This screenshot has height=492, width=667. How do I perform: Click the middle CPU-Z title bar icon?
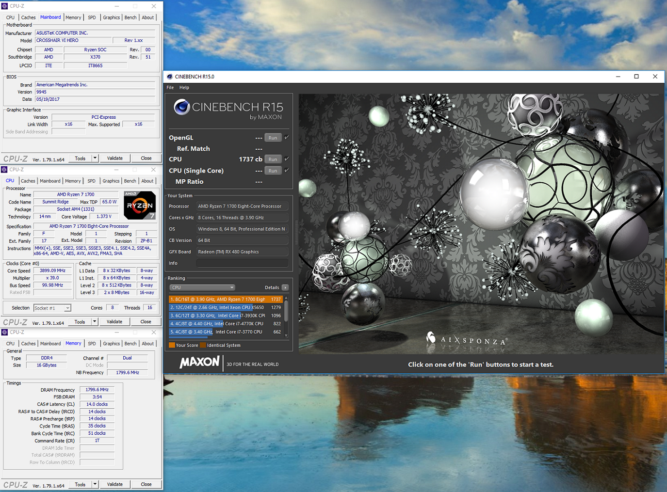[4, 170]
